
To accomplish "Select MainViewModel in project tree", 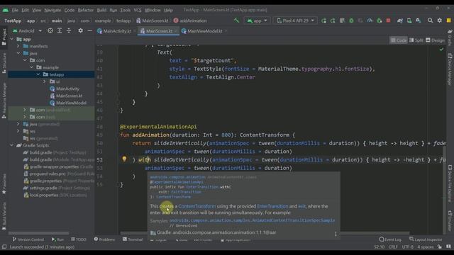I will pos(68,103).
